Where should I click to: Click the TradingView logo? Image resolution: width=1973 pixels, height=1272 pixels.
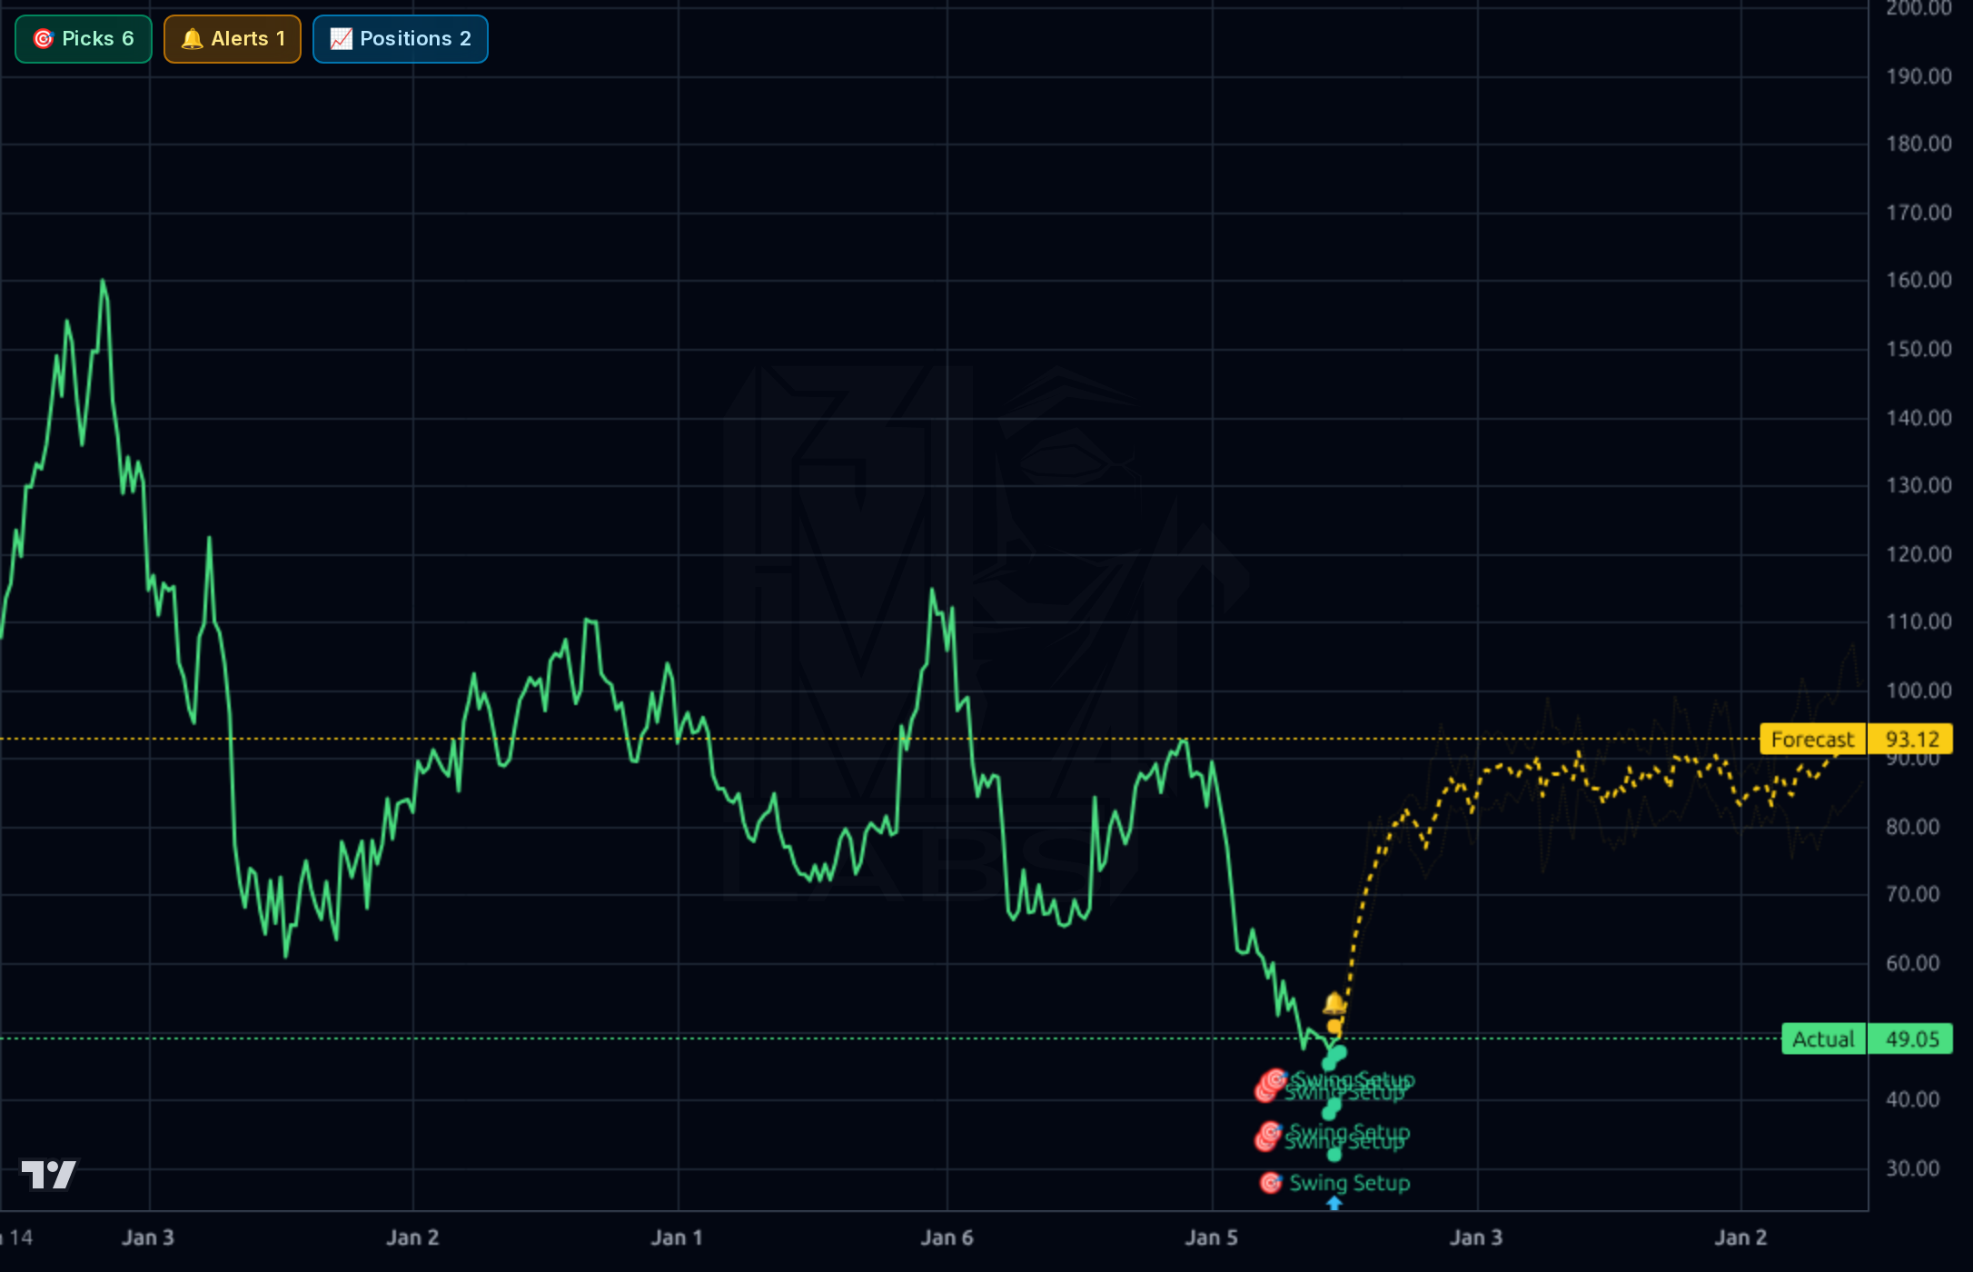coord(49,1174)
